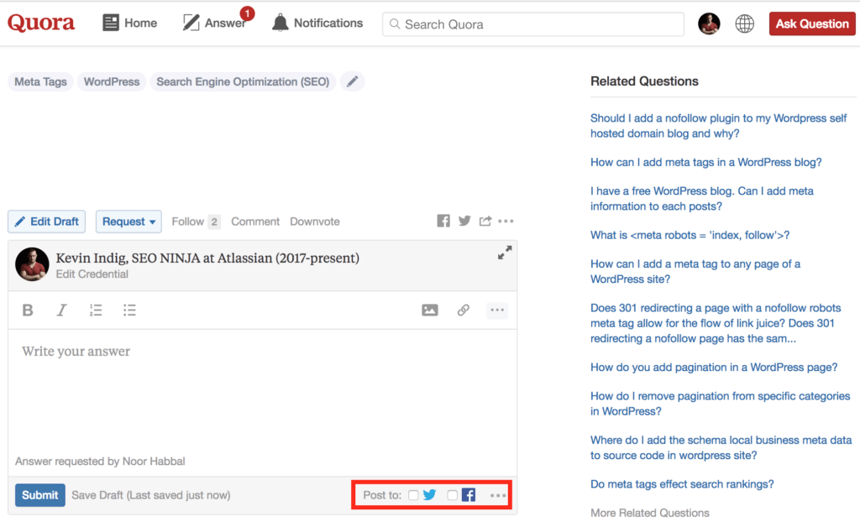Click the Ask Question button
Image resolution: width=860 pixels, height=532 pixels.
(x=812, y=23)
